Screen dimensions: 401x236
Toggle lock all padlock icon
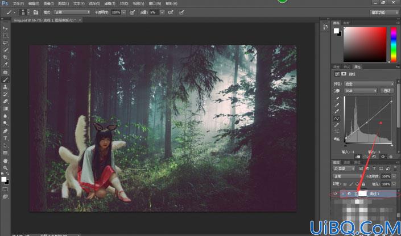[x=363, y=184]
